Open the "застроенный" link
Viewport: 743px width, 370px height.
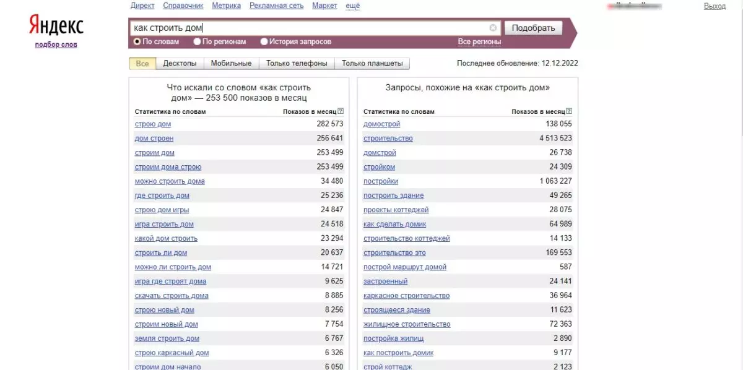(385, 281)
